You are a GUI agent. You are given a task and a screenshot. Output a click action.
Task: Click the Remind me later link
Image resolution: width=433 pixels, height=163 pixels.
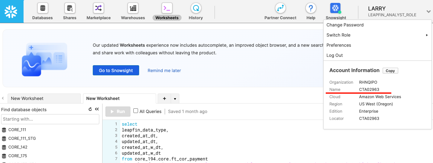click(x=164, y=71)
